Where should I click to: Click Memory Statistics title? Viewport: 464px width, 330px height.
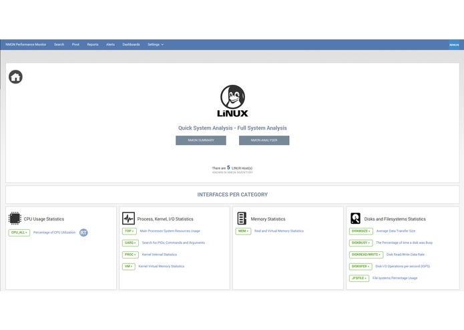pyautogui.click(x=268, y=219)
